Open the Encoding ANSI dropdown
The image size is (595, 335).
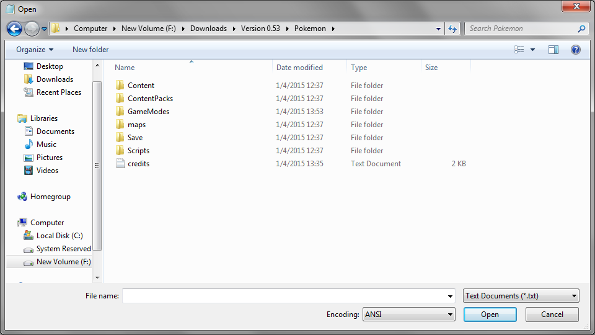coord(408,315)
